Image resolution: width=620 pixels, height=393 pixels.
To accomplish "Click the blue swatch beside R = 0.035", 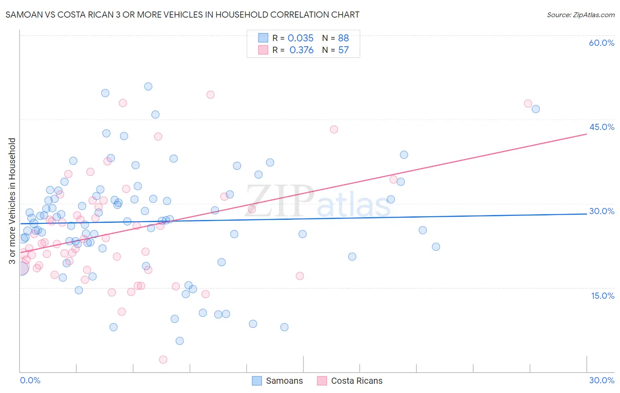I will tap(263, 38).
